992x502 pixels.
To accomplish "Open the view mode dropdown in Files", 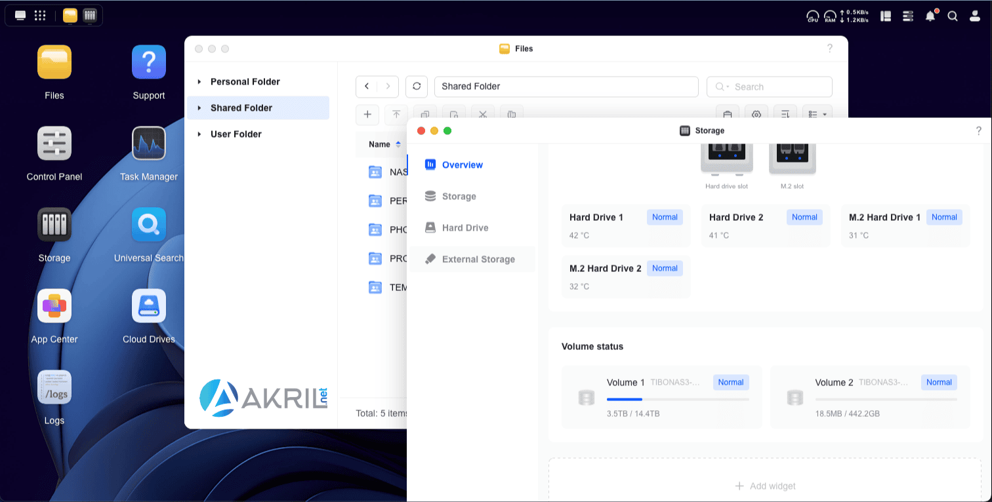I will click(x=817, y=114).
